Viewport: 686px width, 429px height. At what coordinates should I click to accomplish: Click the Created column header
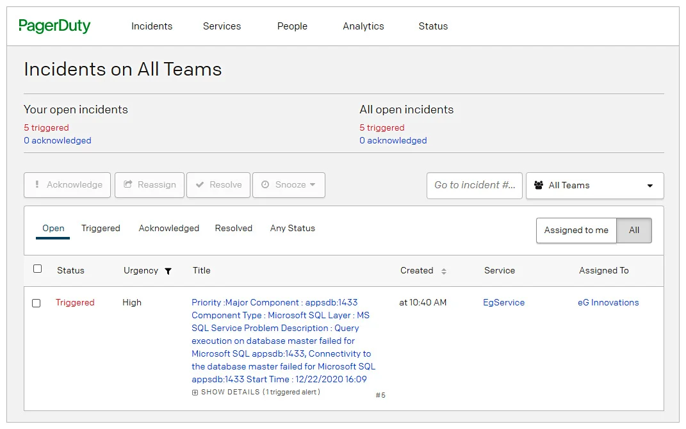point(416,271)
